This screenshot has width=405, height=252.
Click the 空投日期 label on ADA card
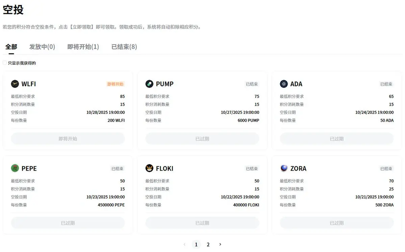click(288, 112)
